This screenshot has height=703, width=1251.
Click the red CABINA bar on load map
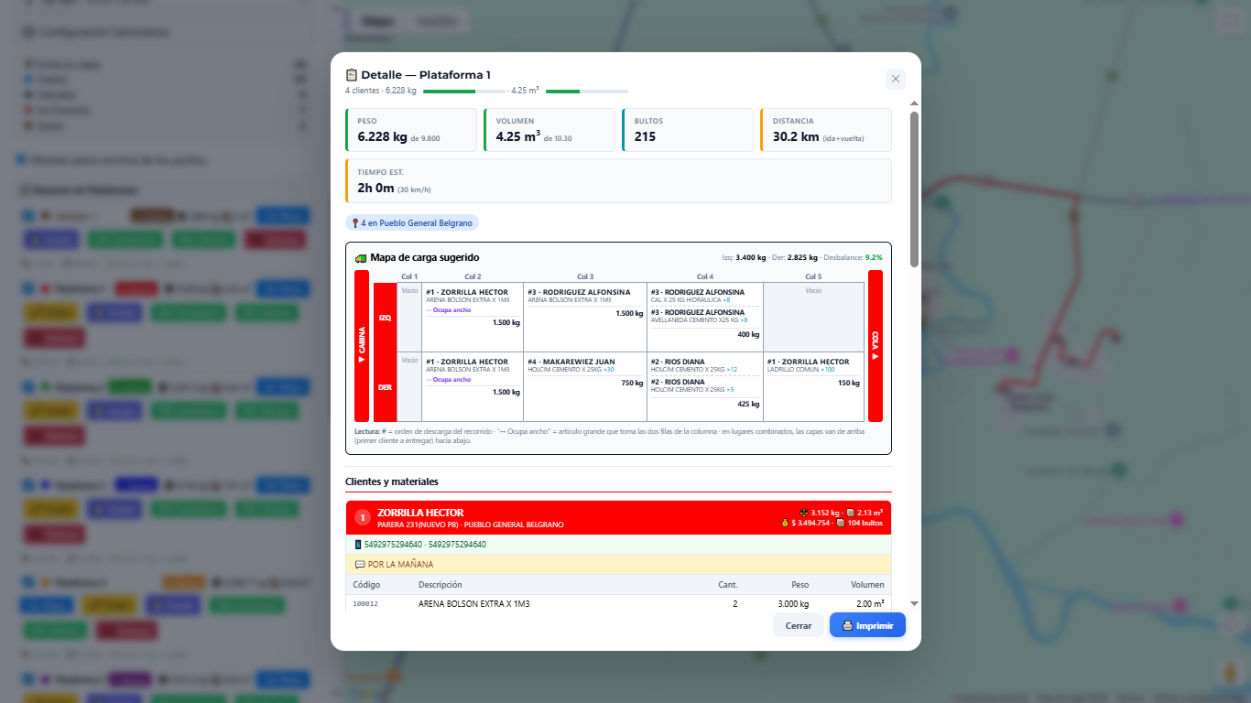[x=362, y=346]
